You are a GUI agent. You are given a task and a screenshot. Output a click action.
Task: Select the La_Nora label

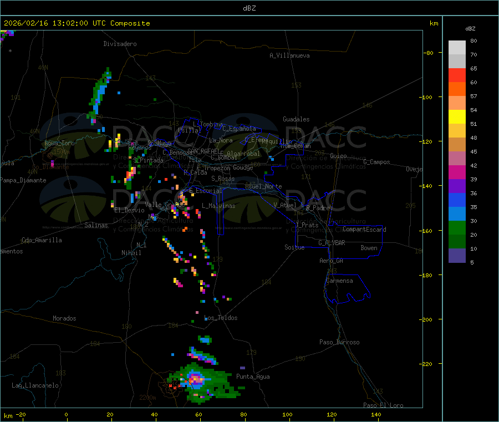tap(221, 140)
